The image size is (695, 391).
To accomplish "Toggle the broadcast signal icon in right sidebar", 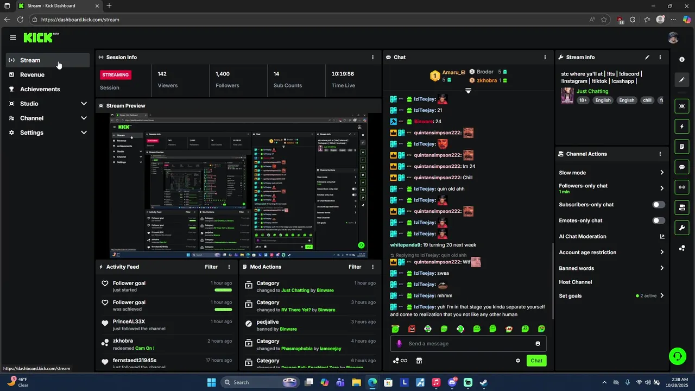I will tap(682, 187).
